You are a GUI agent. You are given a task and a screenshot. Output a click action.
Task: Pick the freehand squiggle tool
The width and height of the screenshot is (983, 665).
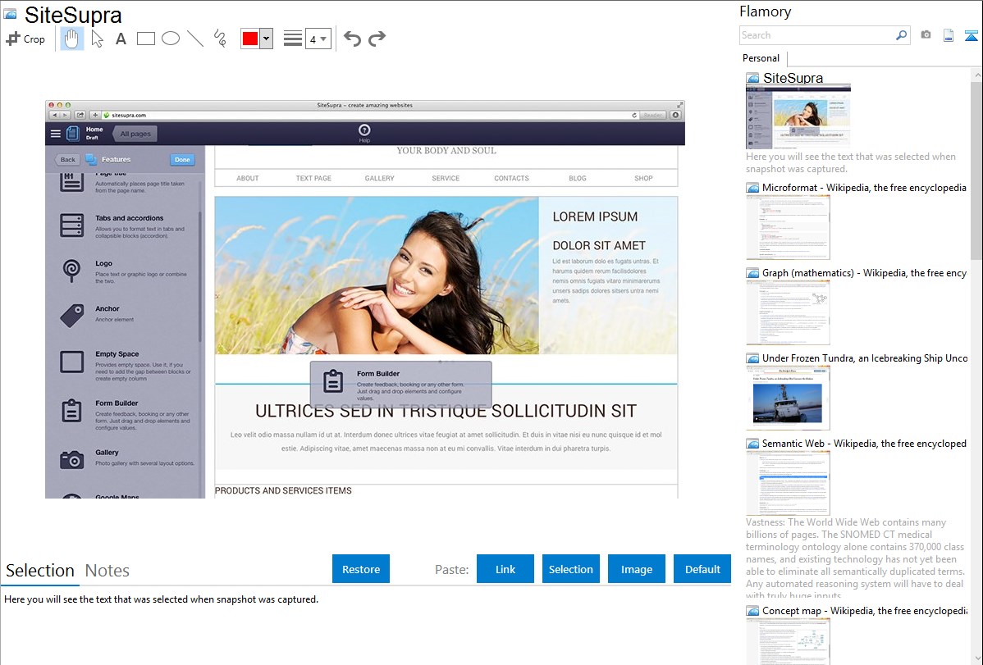coord(220,39)
